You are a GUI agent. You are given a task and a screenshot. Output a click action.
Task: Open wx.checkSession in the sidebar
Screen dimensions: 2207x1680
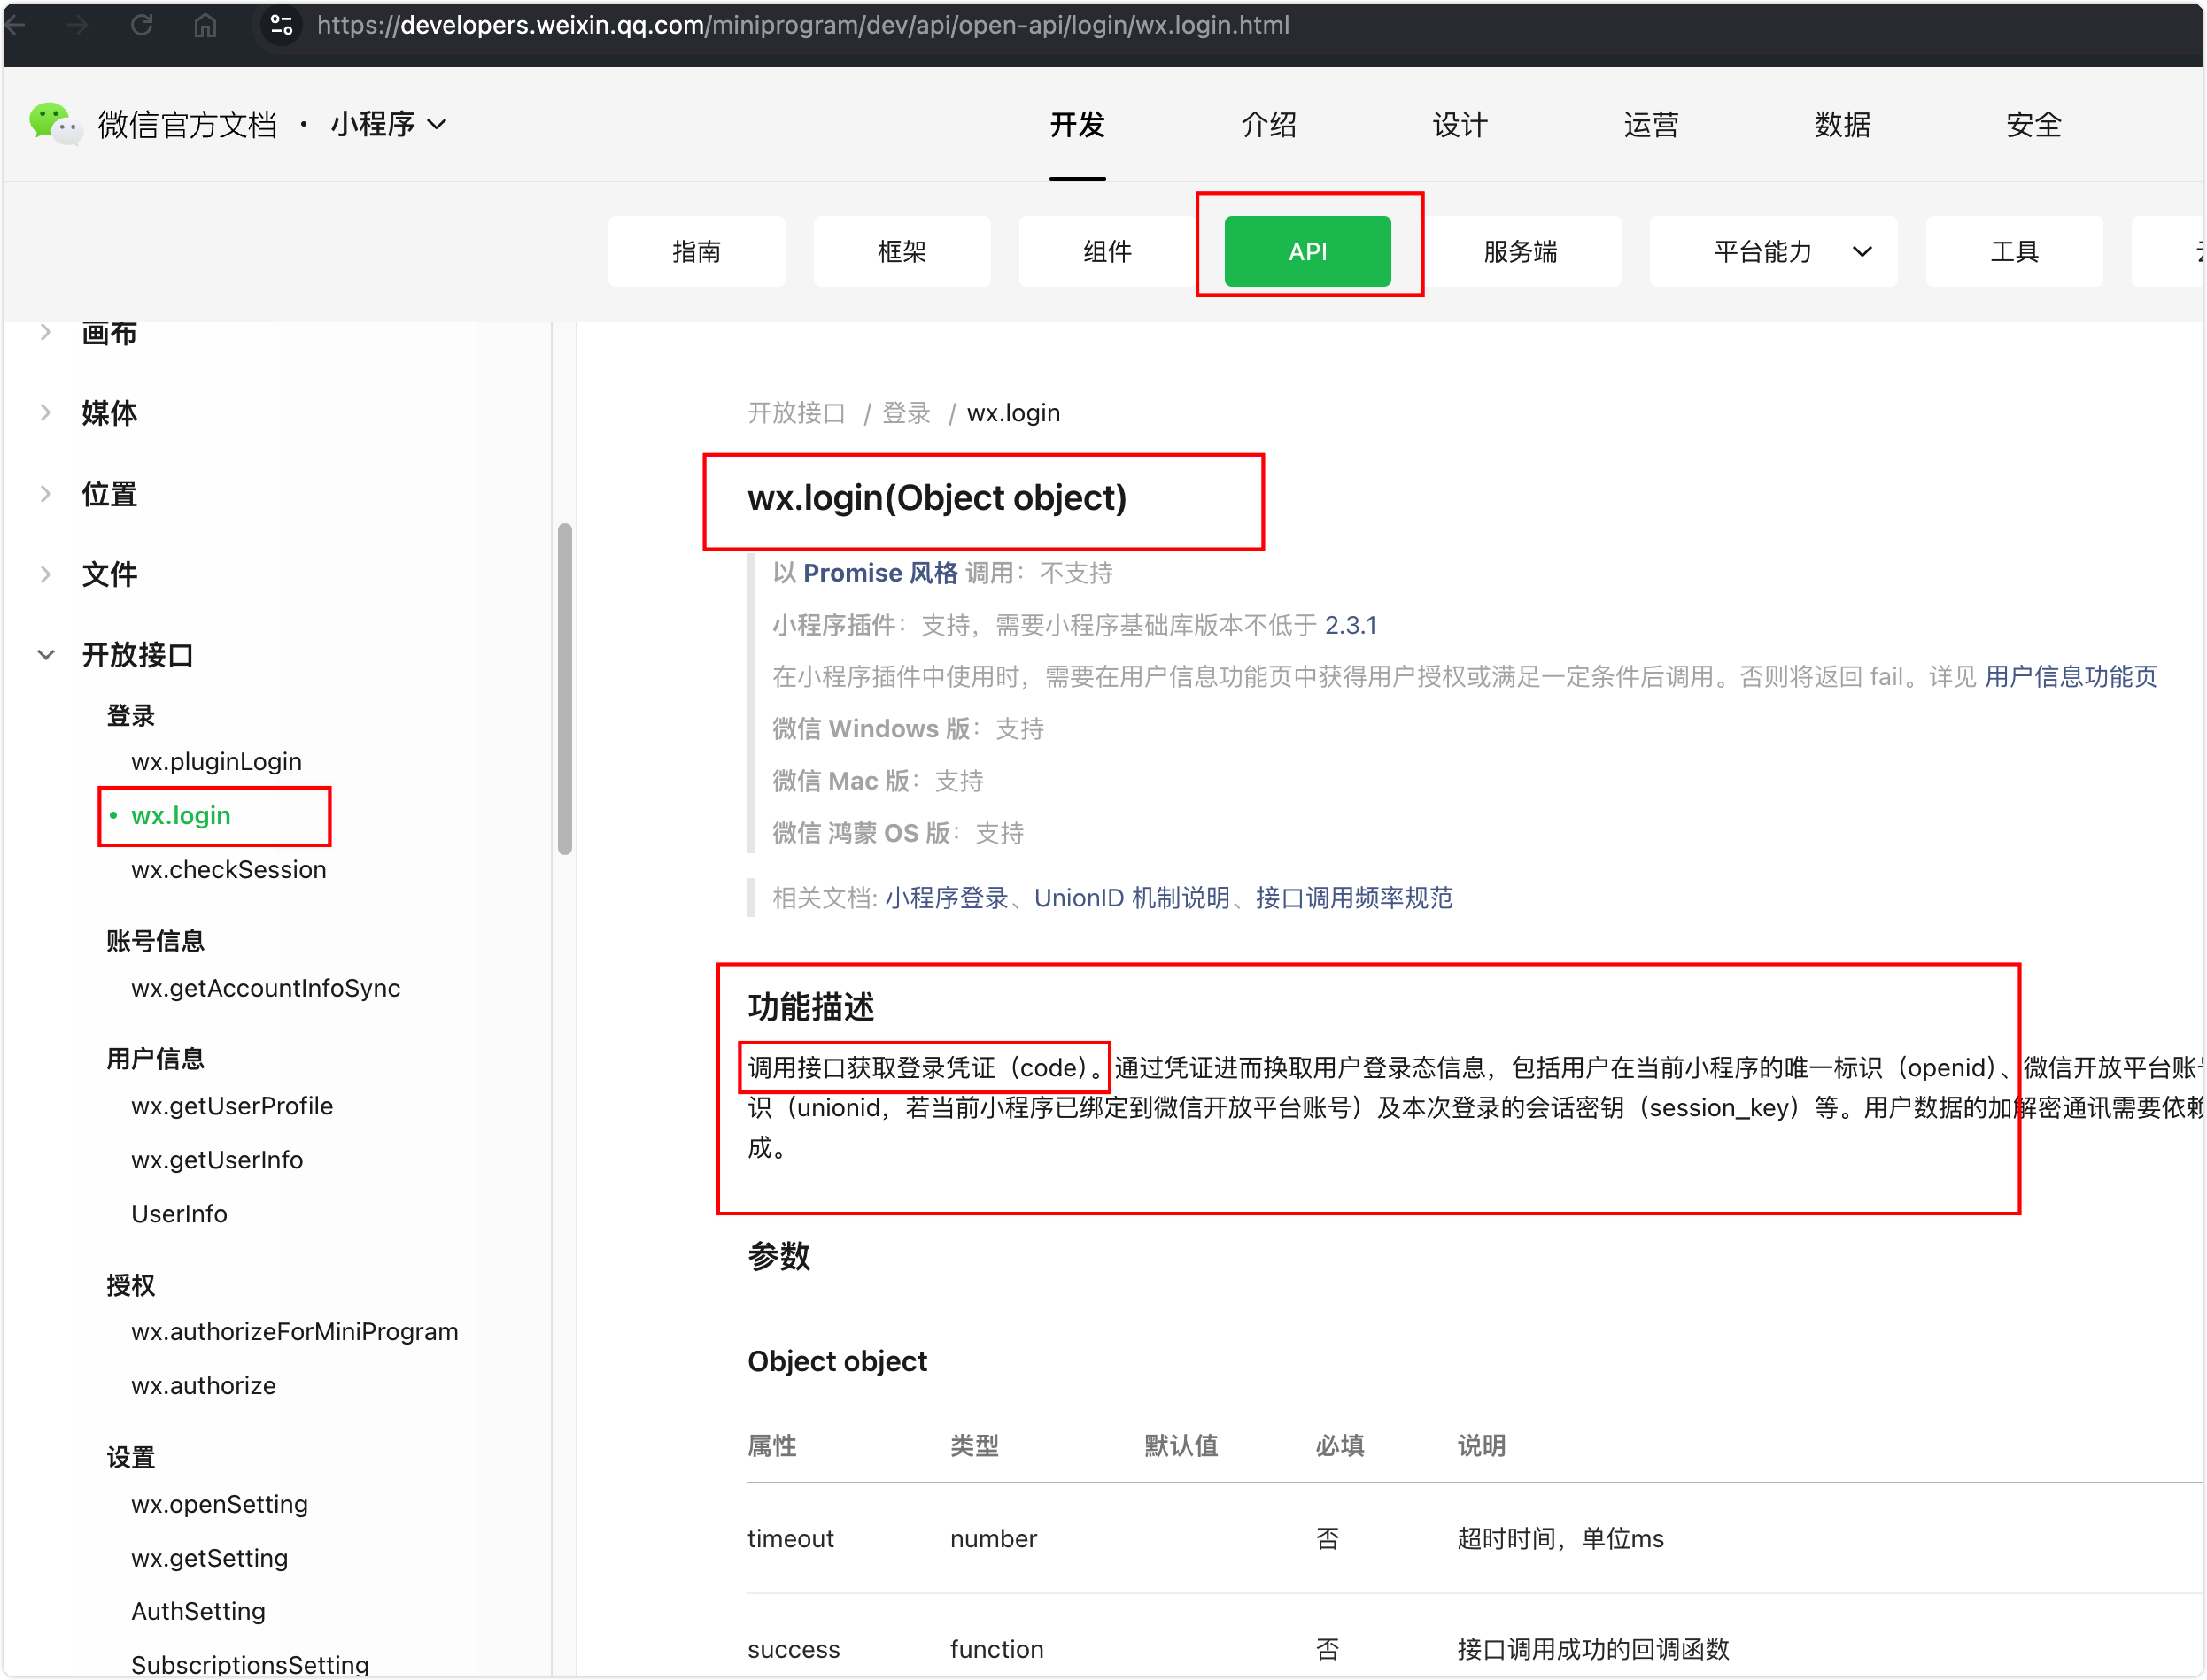tap(228, 869)
